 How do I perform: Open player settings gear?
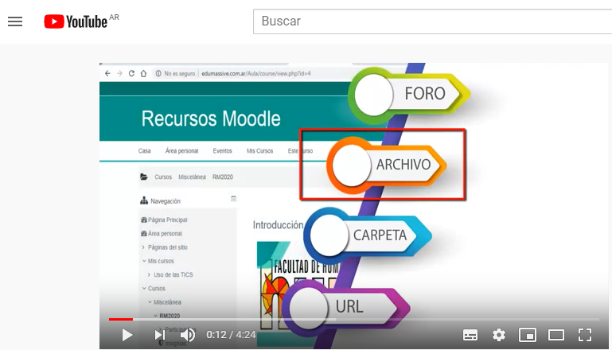[499, 335]
